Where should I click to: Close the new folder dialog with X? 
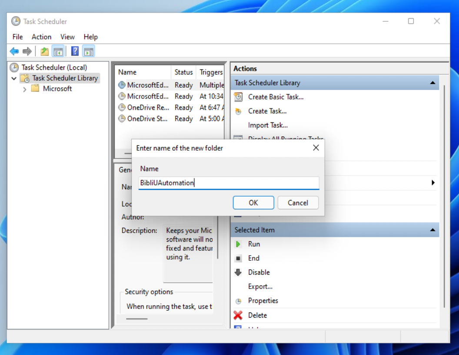pos(316,148)
